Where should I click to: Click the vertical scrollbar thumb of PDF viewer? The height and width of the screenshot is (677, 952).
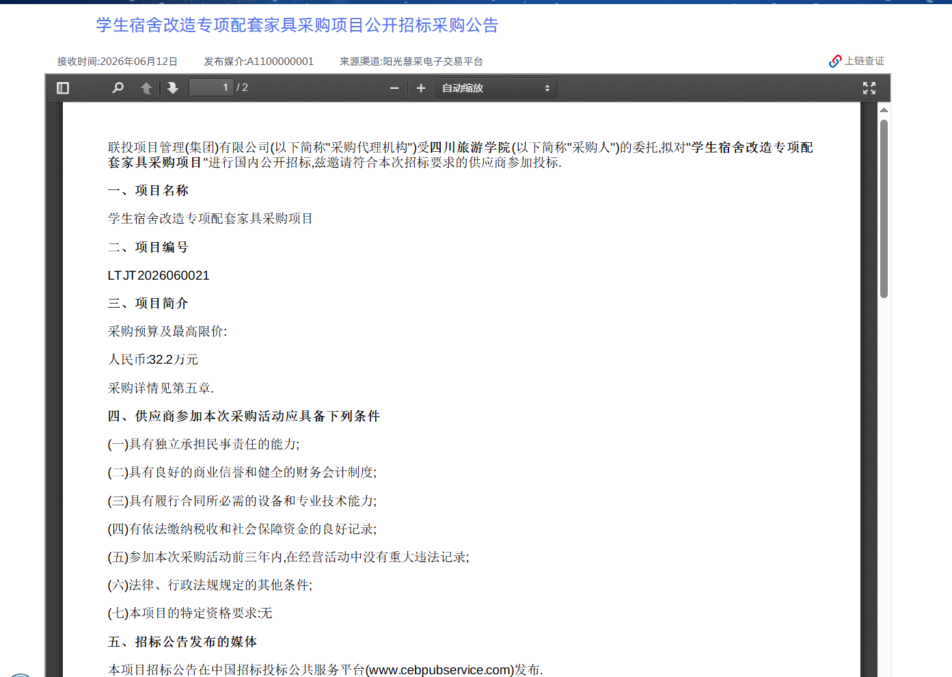(884, 209)
